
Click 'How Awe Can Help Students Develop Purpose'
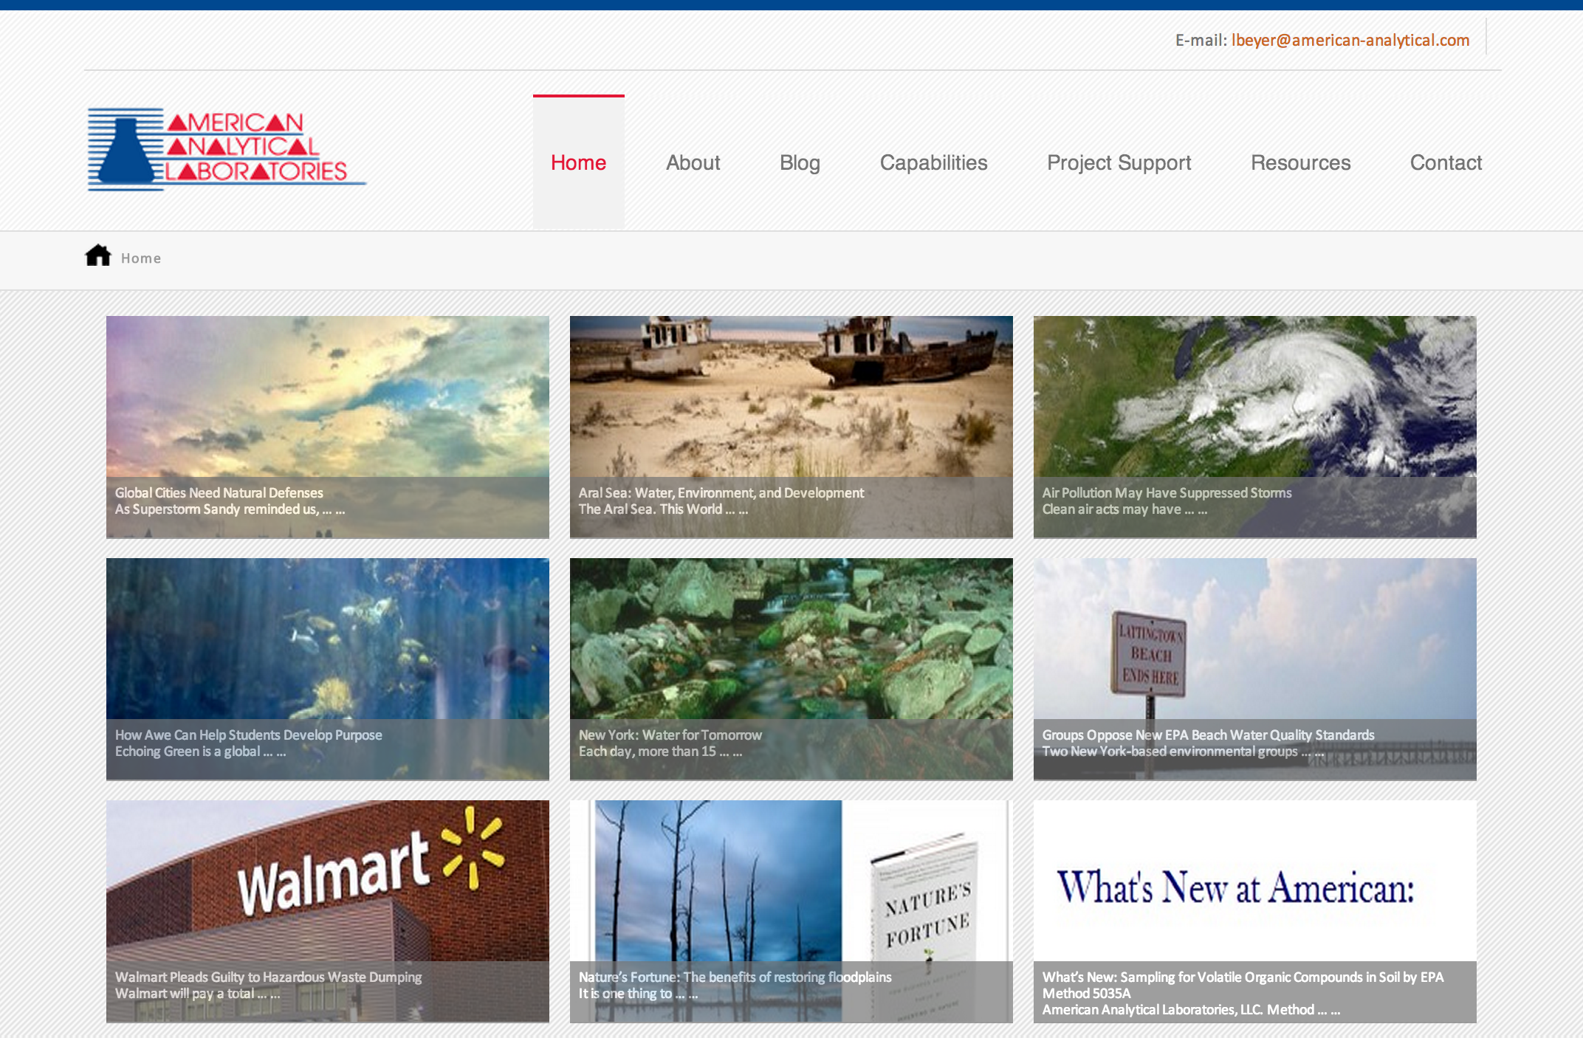[249, 735]
